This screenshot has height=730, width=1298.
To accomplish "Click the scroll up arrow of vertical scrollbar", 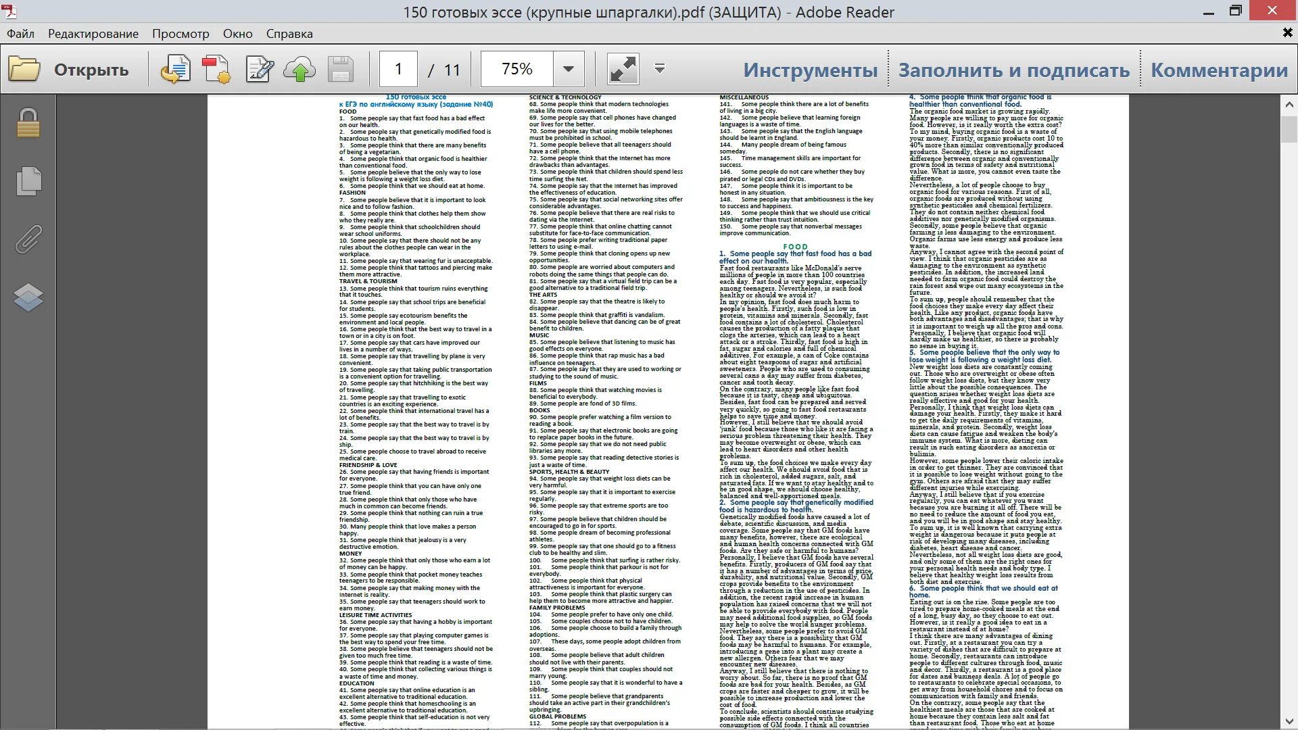I will coord(1289,105).
